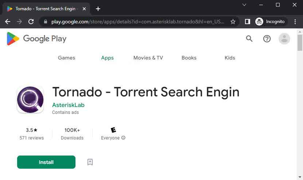View site info via padlock icon
The width and height of the screenshot is (303, 180).
[x=46, y=22]
